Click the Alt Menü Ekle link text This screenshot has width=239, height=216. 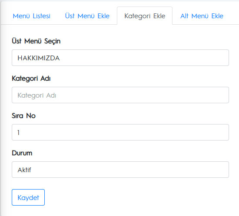(x=202, y=16)
